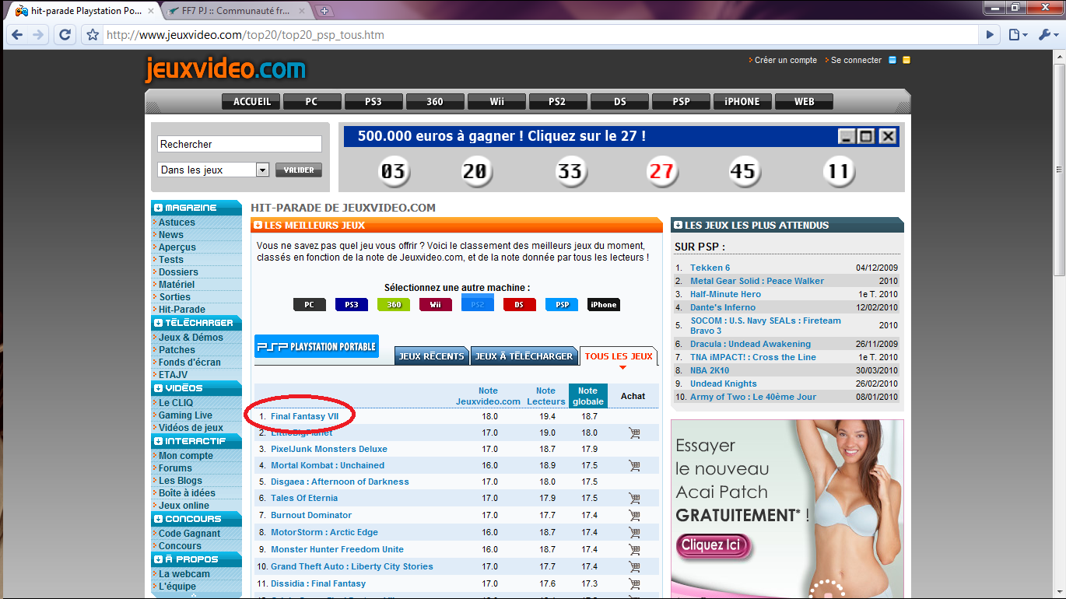Click the cart icon for Grand Theft Auto
Screen dimensions: 1066x599
click(634, 567)
